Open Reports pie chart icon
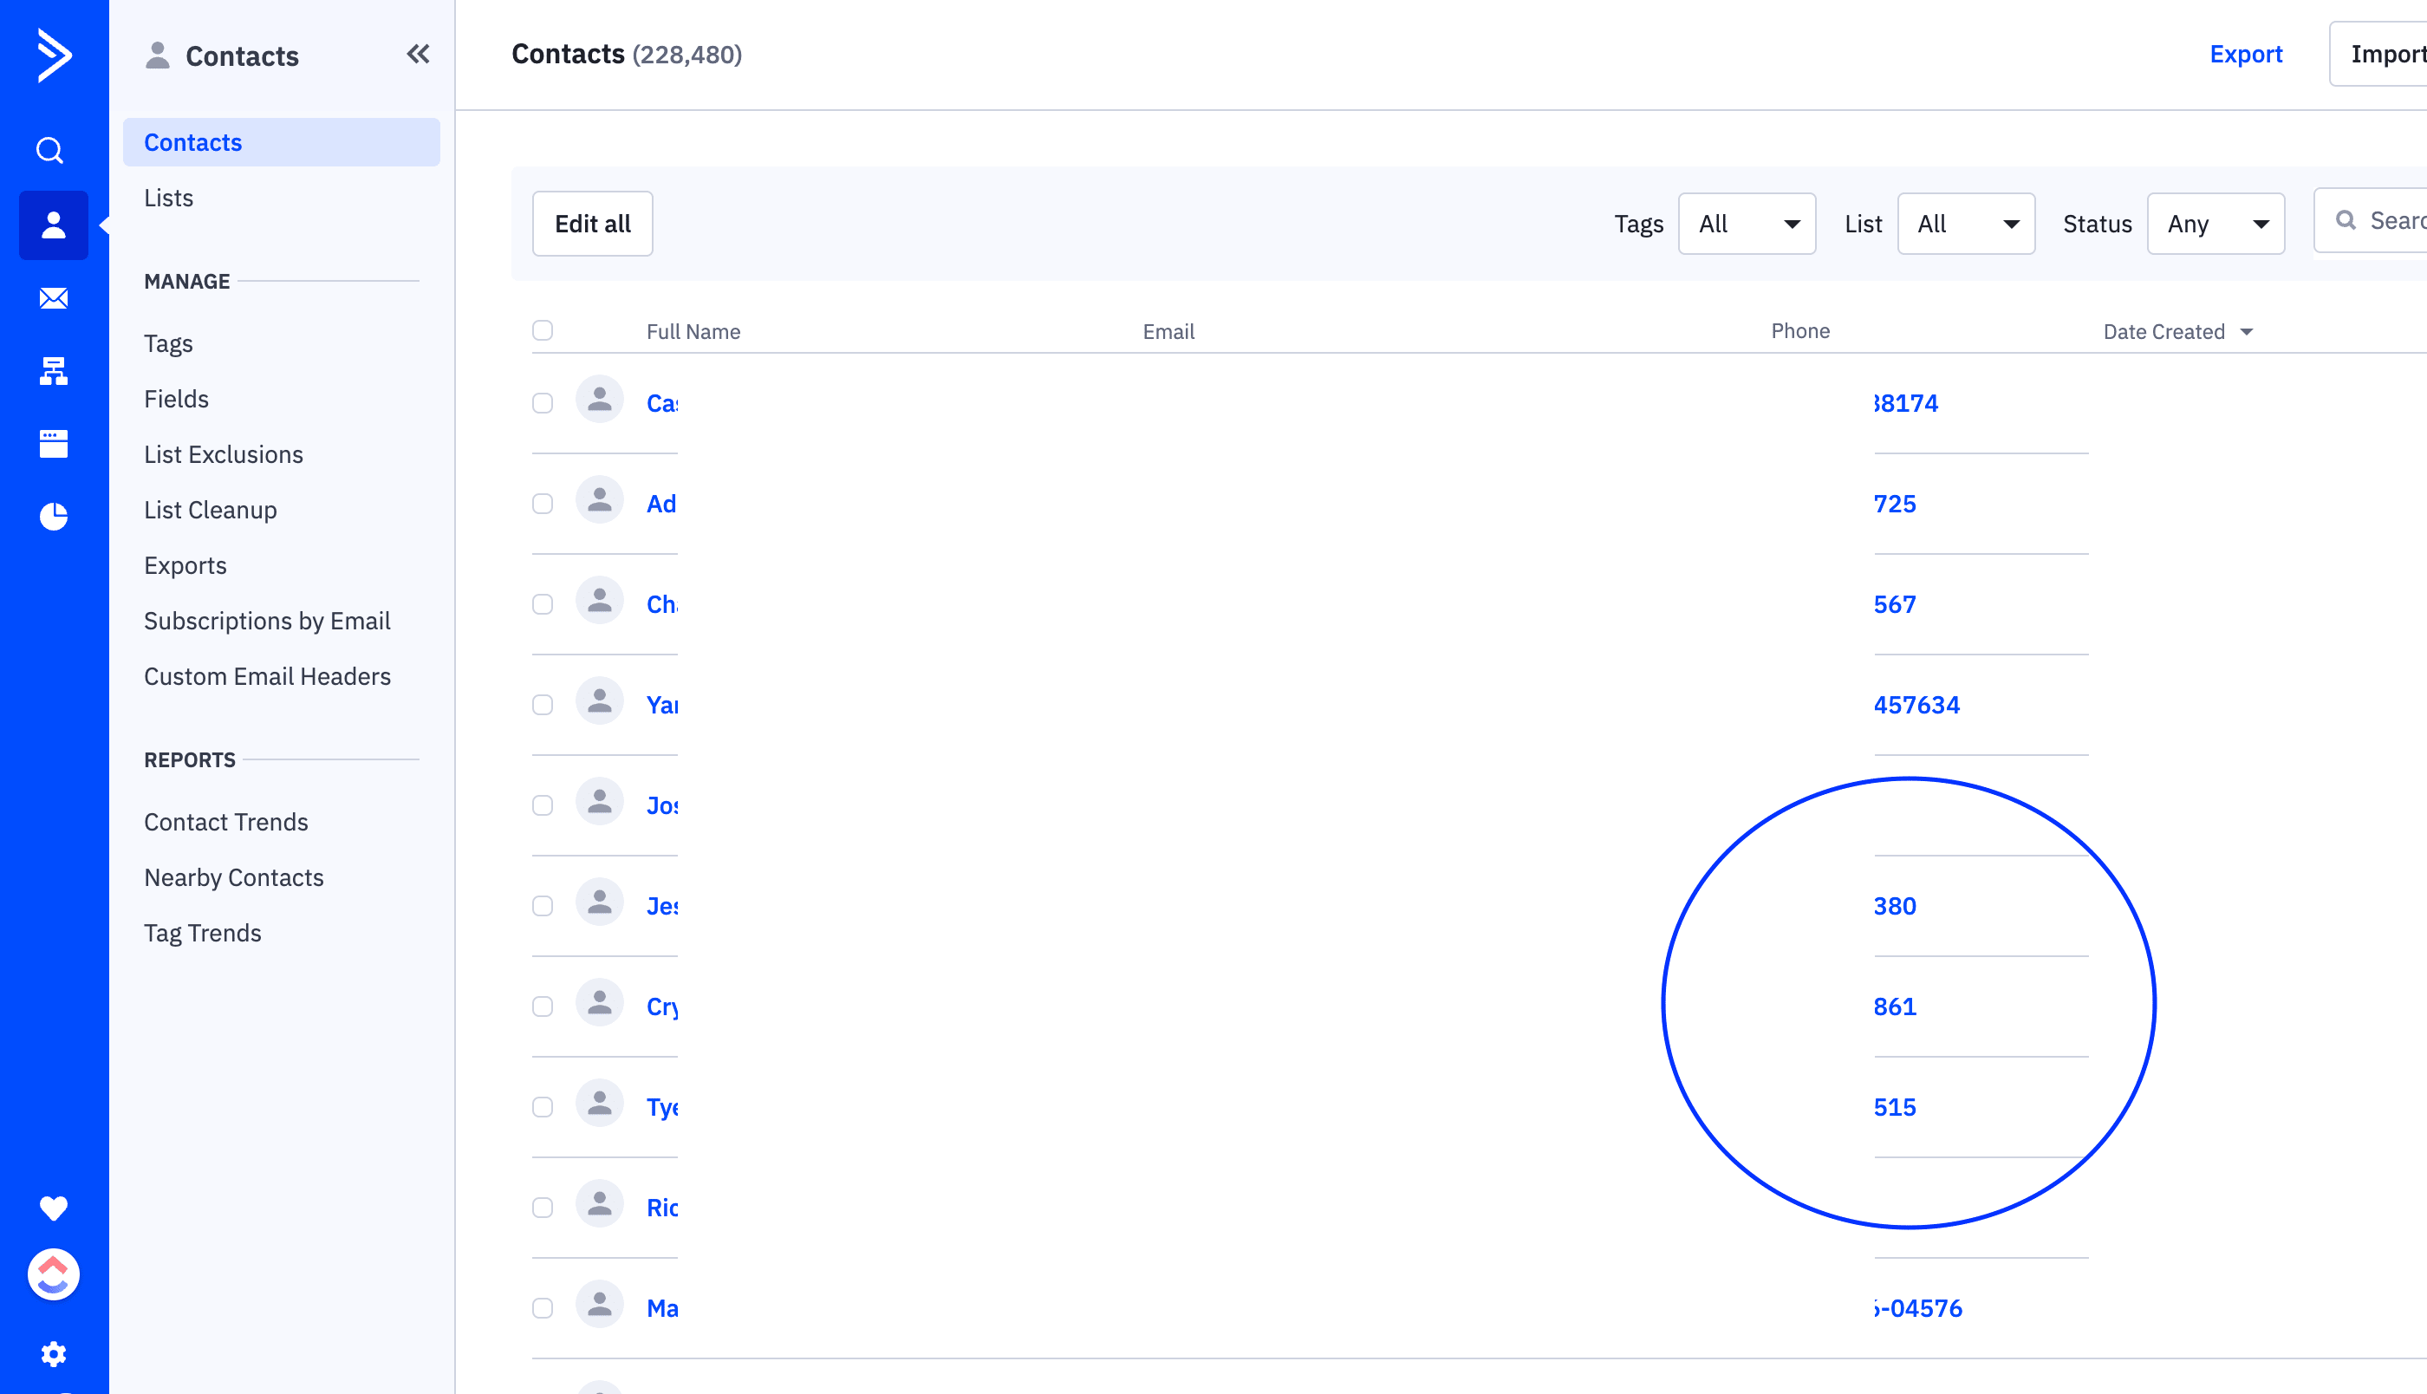2427x1394 pixels. tap(54, 516)
